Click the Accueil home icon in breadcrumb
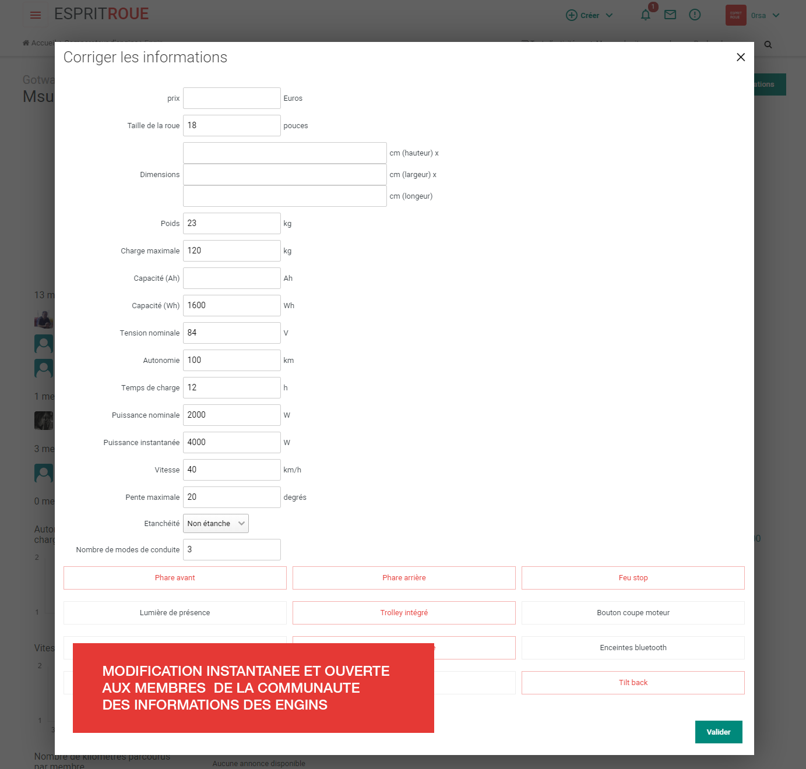This screenshot has height=769, width=806. [x=26, y=43]
